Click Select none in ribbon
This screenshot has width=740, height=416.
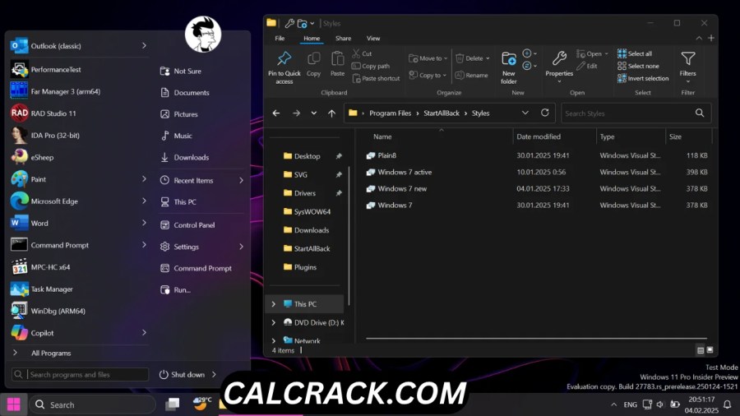[x=638, y=66]
